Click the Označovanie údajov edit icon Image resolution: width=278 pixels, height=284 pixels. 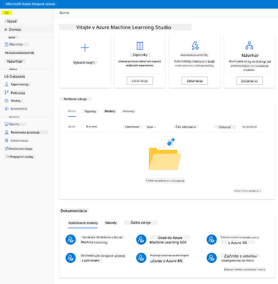(x=7, y=148)
